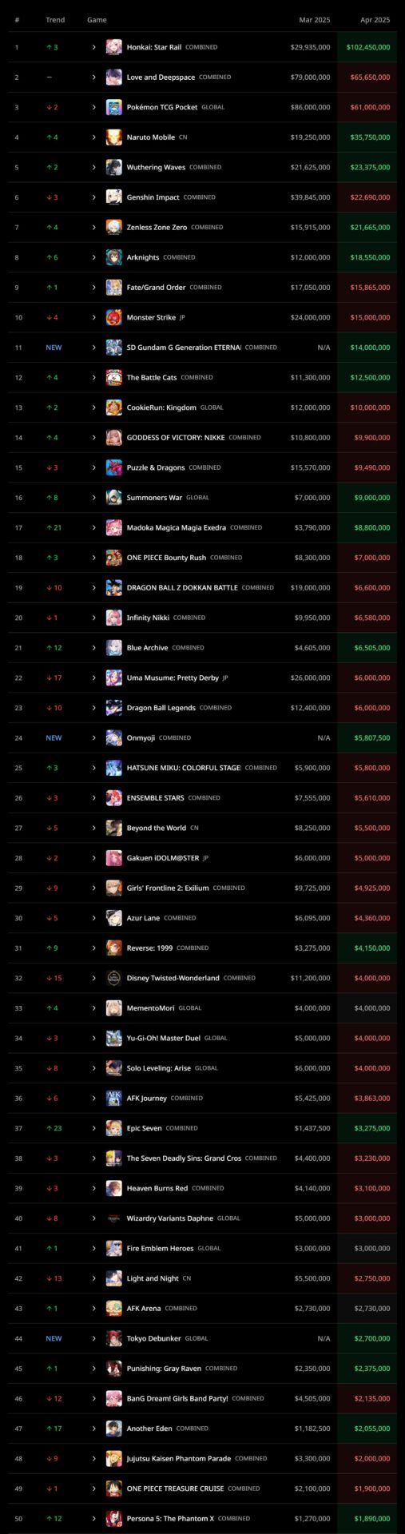Click the Disney Twisted-Wonderland icon
The image size is (405, 1534).
coord(114,978)
